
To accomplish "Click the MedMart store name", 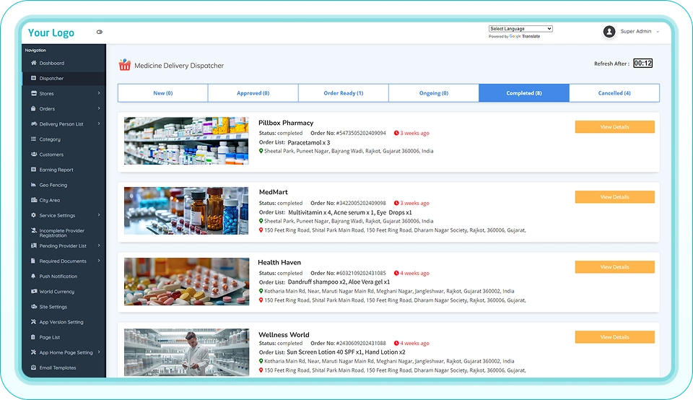I will (x=273, y=192).
